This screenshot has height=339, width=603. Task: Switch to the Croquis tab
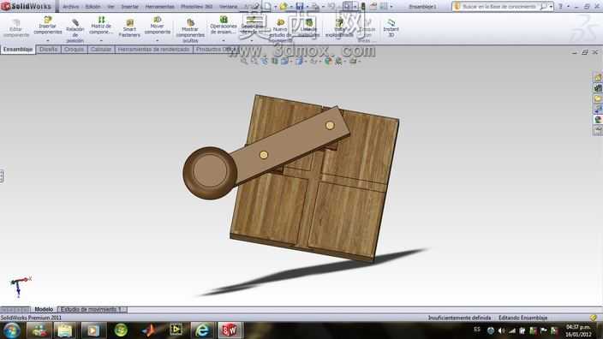(74, 49)
